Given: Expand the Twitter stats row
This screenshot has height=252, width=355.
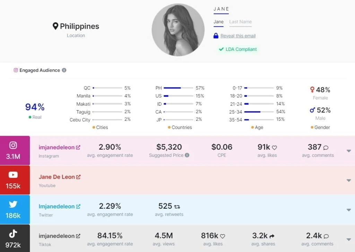Looking at the screenshot, I should 348,210.
